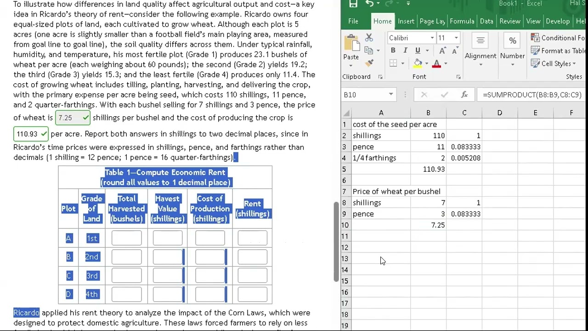Select all cells via corner triangle
Viewport: 588px width, 331px height.
pyautogui.click(x=346, y=113)
